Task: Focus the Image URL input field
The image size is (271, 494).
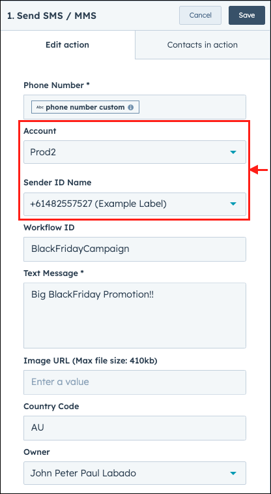Action: tap(135, 382)
